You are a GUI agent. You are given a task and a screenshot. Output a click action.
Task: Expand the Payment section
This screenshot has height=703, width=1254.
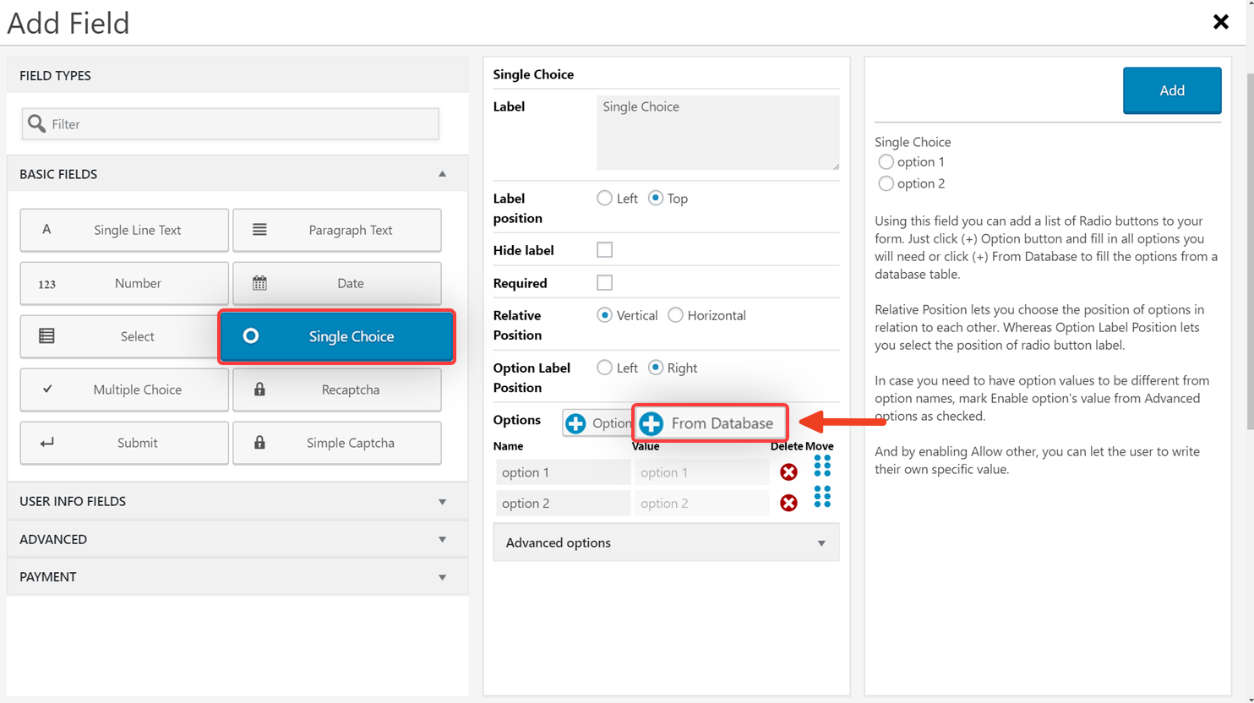pos(237,577)
